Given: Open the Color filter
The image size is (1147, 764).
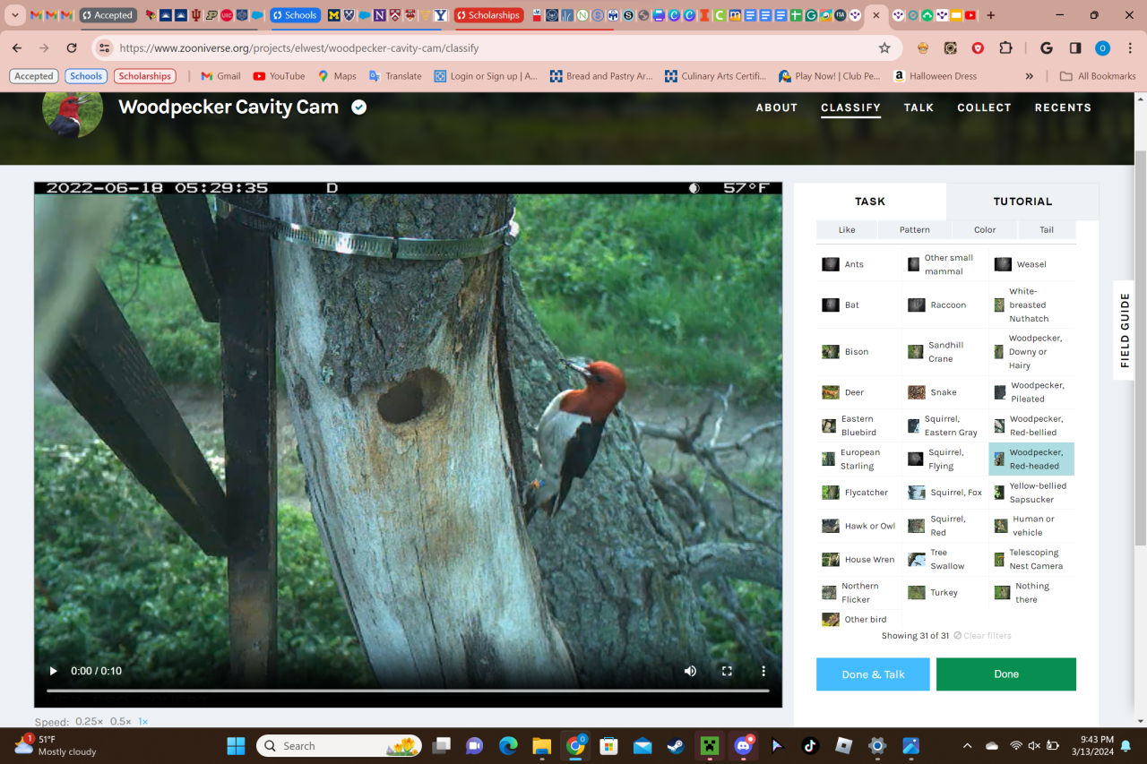Looking at the screenshot, I should (985, 230).
